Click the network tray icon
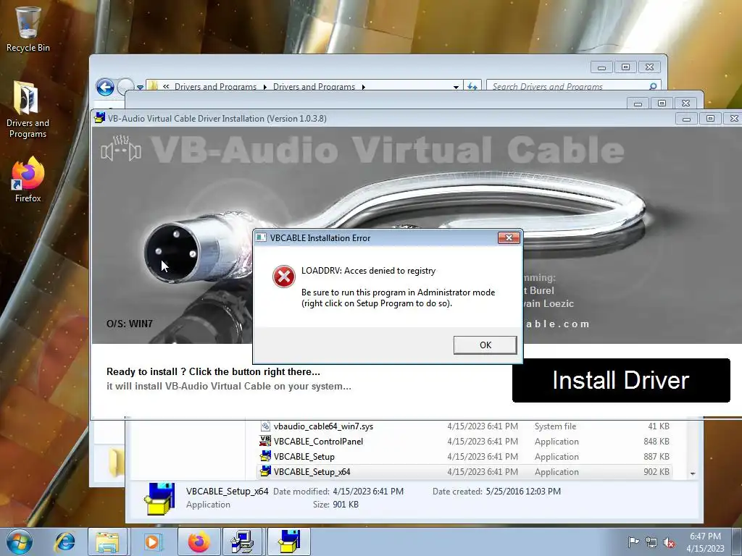The height and width of the screenshot is (556, 742). coord(651,542)
